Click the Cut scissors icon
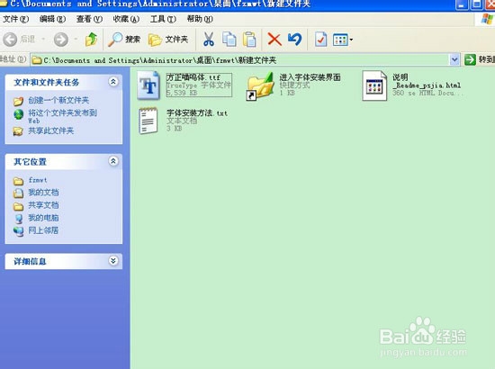 point(209,40)
